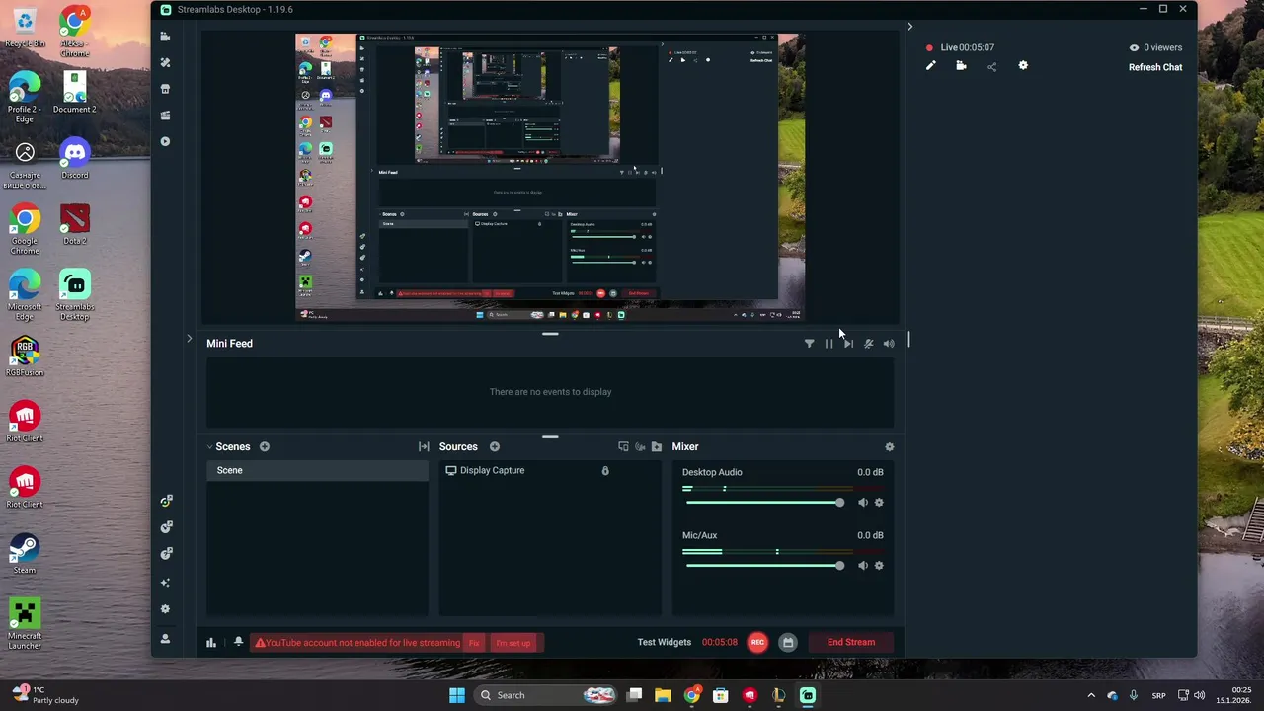Select the Scene item in the Scenes list
1264x711 pixels.
317,471
